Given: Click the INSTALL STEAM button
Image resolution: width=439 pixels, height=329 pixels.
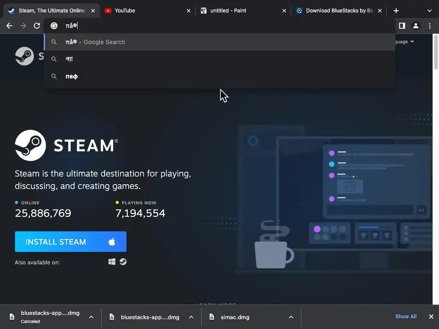Looking at the screenshot, I should coord(71,242).
